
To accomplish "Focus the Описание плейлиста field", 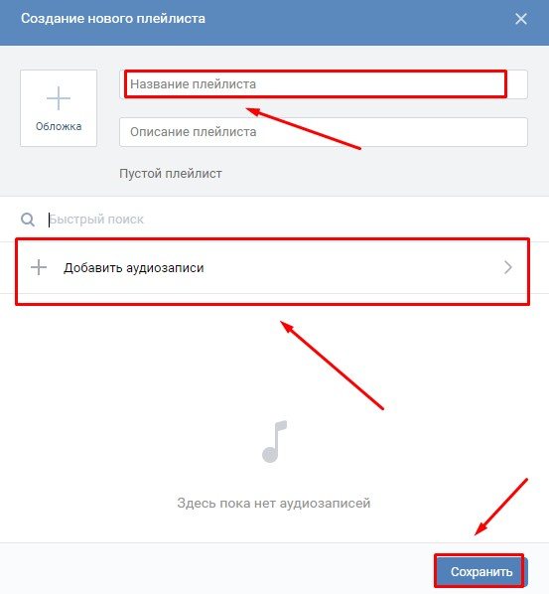I will coord(324,132).
